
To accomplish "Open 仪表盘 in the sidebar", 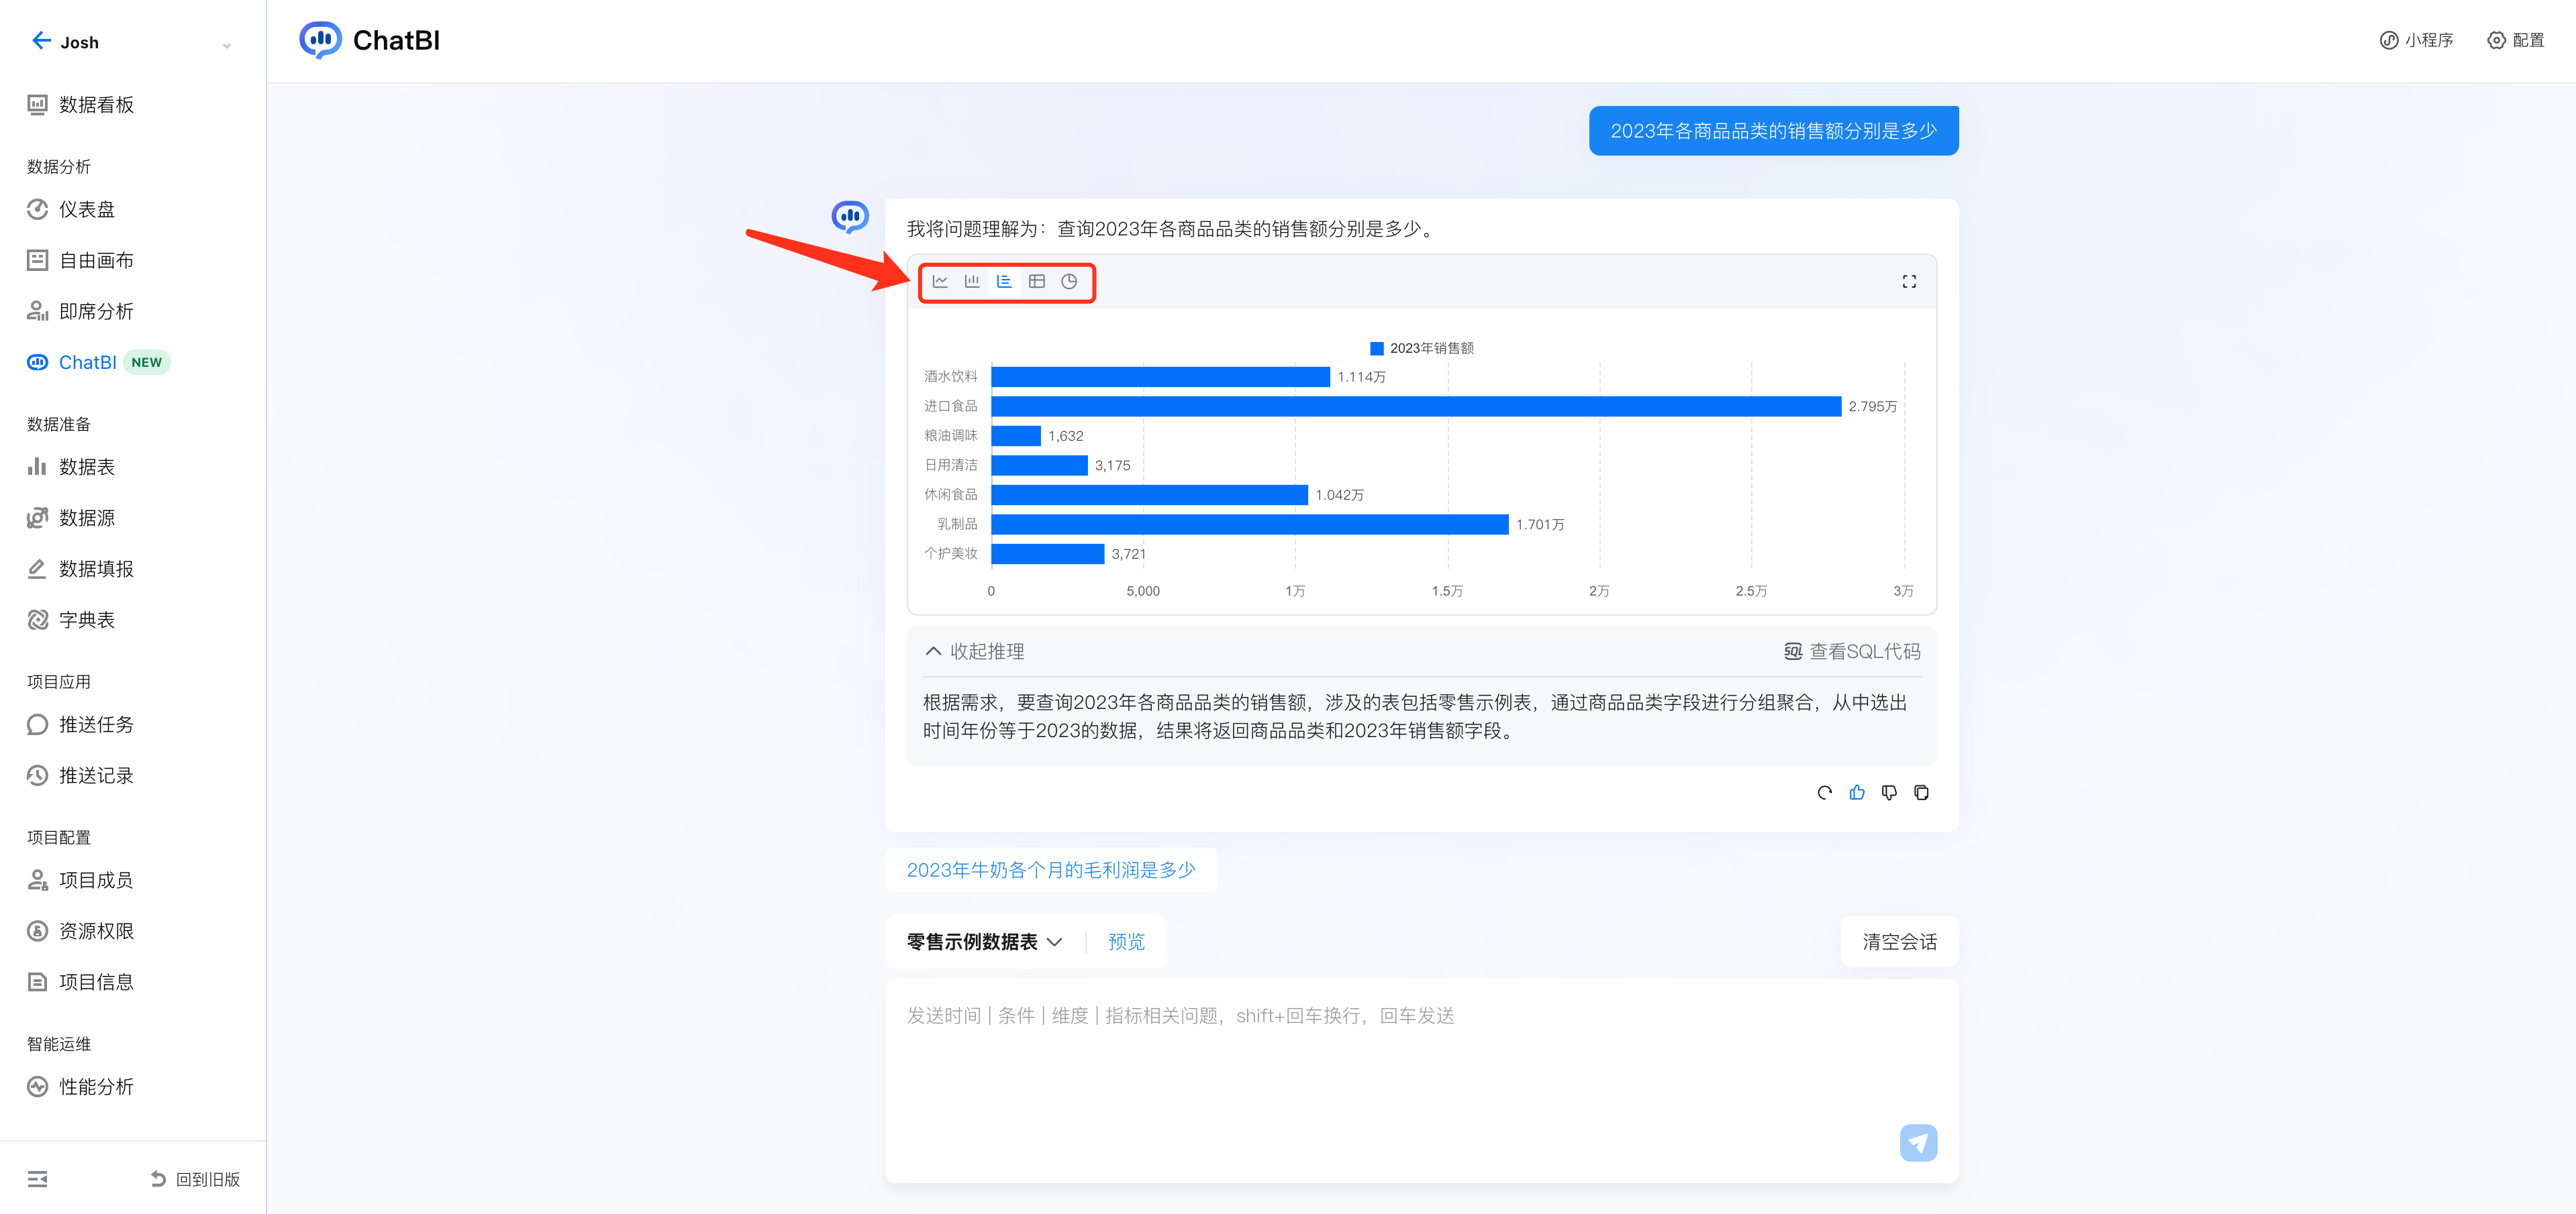I will point(87,210).
